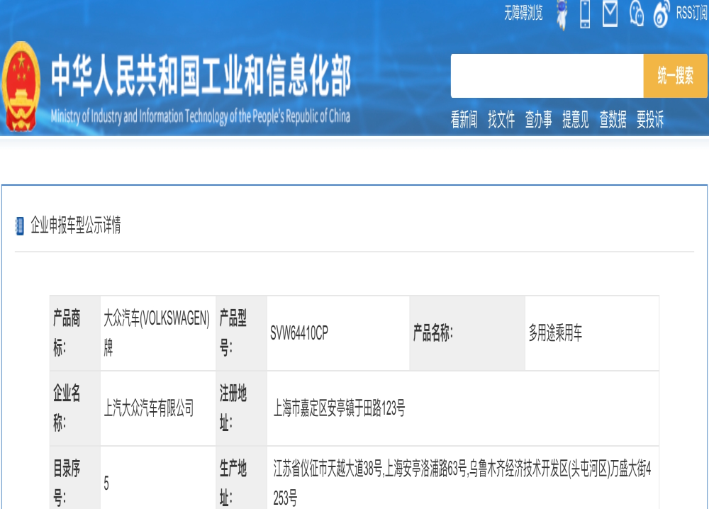Select the 注册地址 label cell
Image resolution: width=709 pixels, height=509 pixels.
click(242, 408)
